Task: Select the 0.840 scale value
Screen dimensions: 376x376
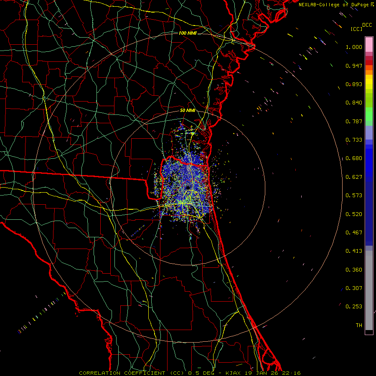Action: click(x=354, y=103)
